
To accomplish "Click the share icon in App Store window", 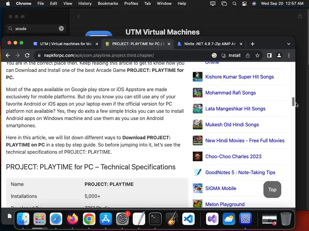I will tap(300, 16).
